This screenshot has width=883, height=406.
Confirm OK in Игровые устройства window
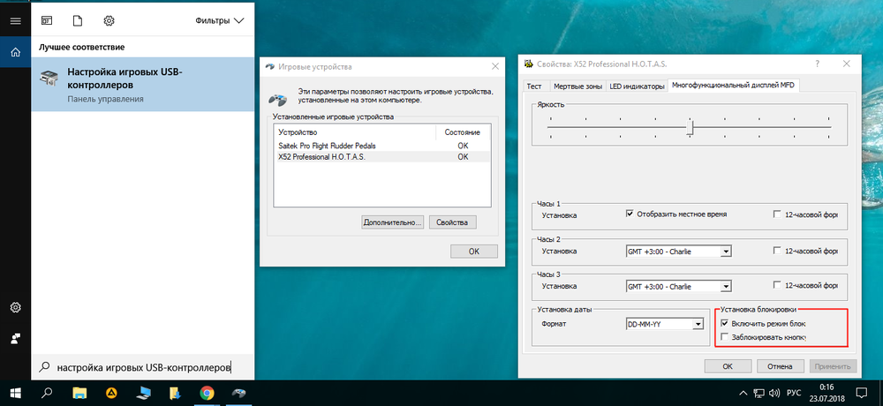[x=473, y=252]
